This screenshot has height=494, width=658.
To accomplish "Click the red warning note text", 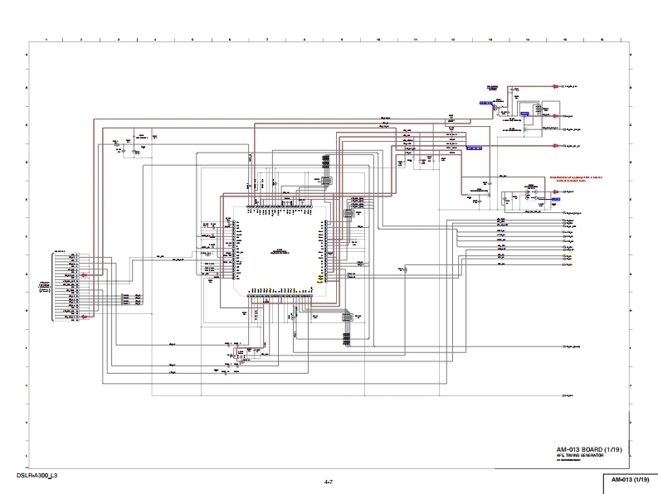I will [x=575, y=179].
